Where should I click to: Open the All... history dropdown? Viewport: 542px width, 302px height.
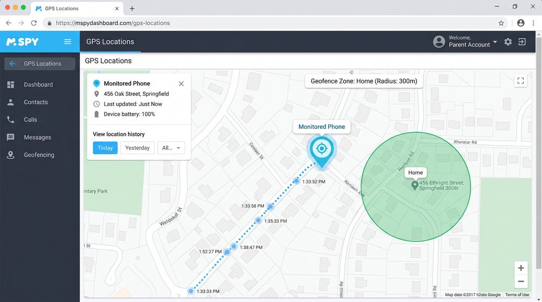click(x=171, y=148)
